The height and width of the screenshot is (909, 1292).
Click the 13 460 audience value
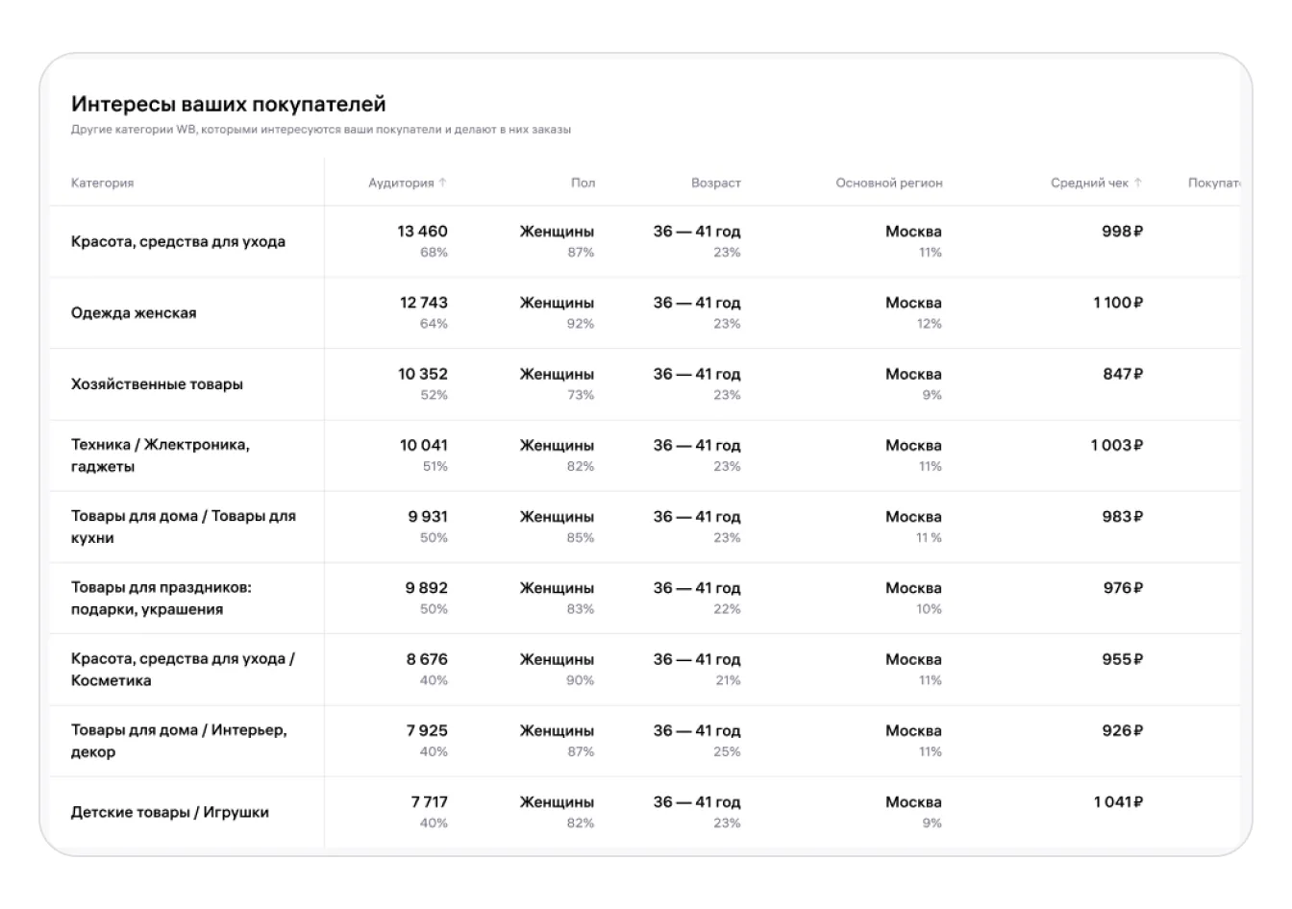(422, 232)
